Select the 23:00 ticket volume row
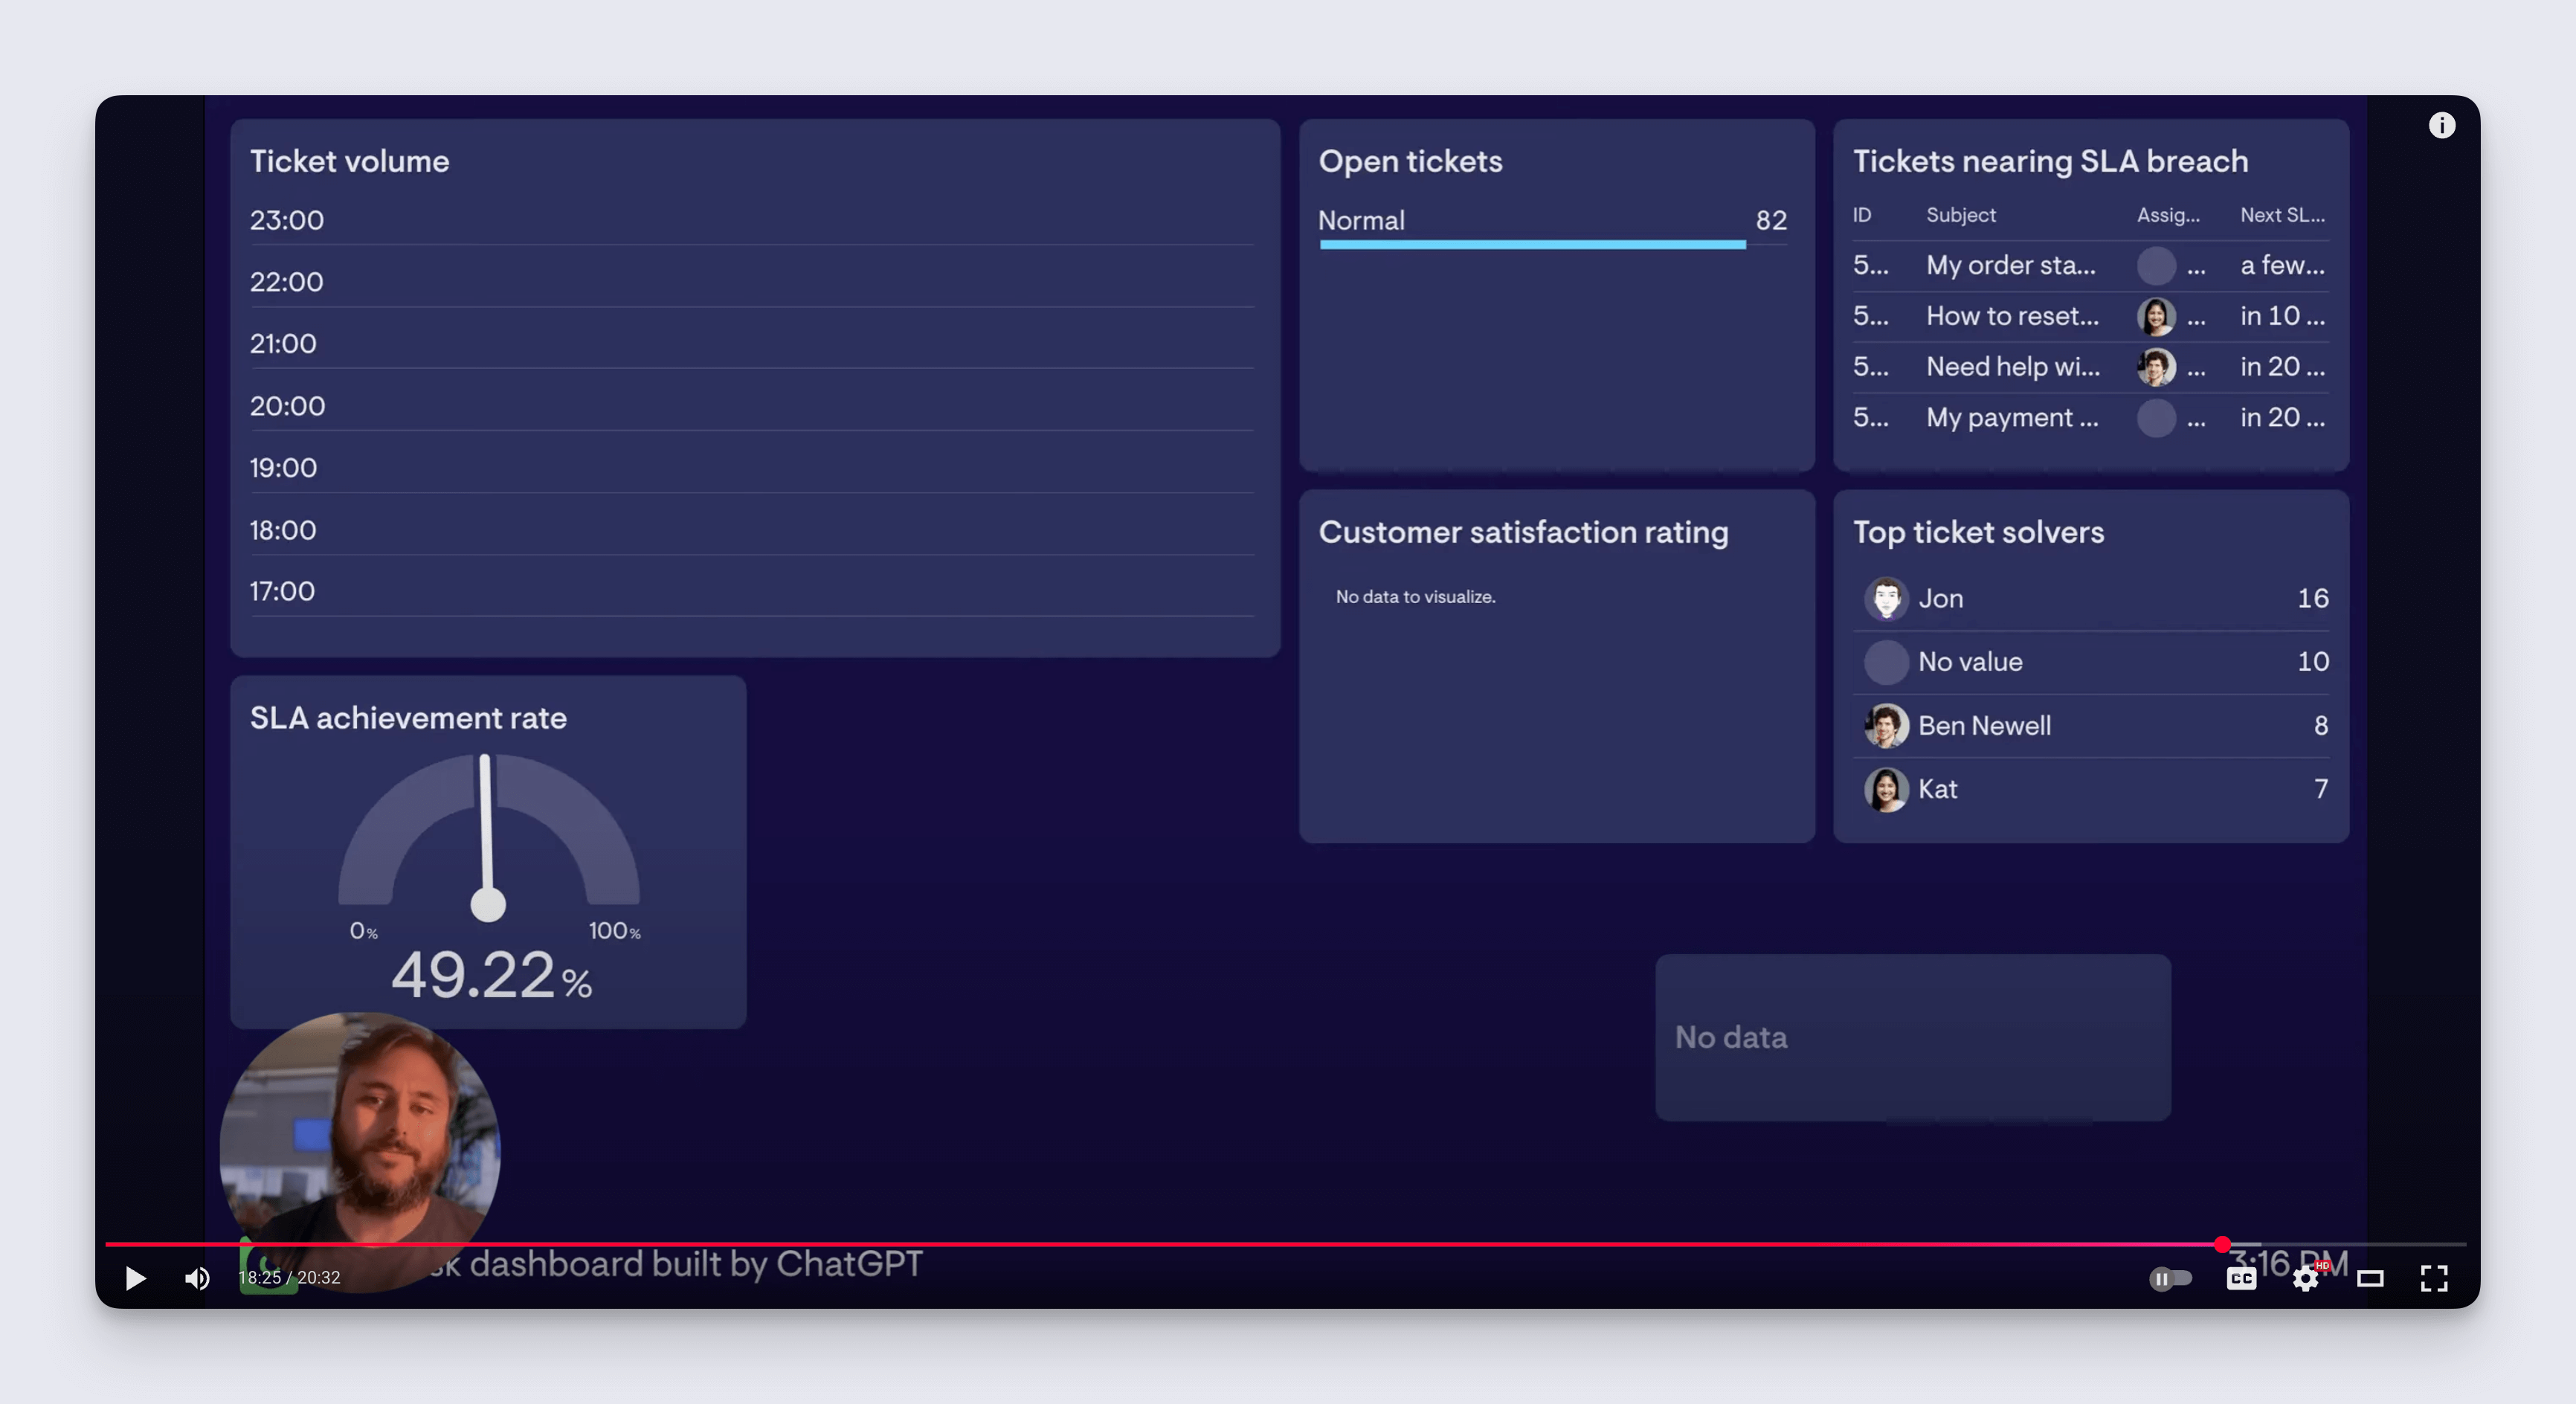 [x=751, y=220]
